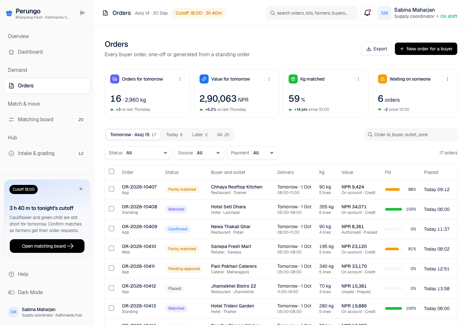Open the notifications bell

point(367,13)
